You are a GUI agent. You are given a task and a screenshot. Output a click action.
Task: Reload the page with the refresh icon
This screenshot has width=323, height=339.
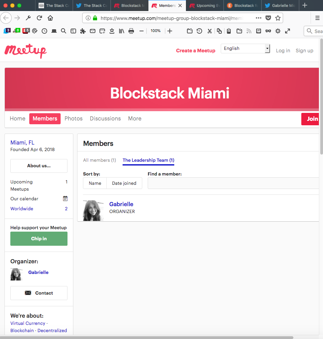click(x=39, y=18)
